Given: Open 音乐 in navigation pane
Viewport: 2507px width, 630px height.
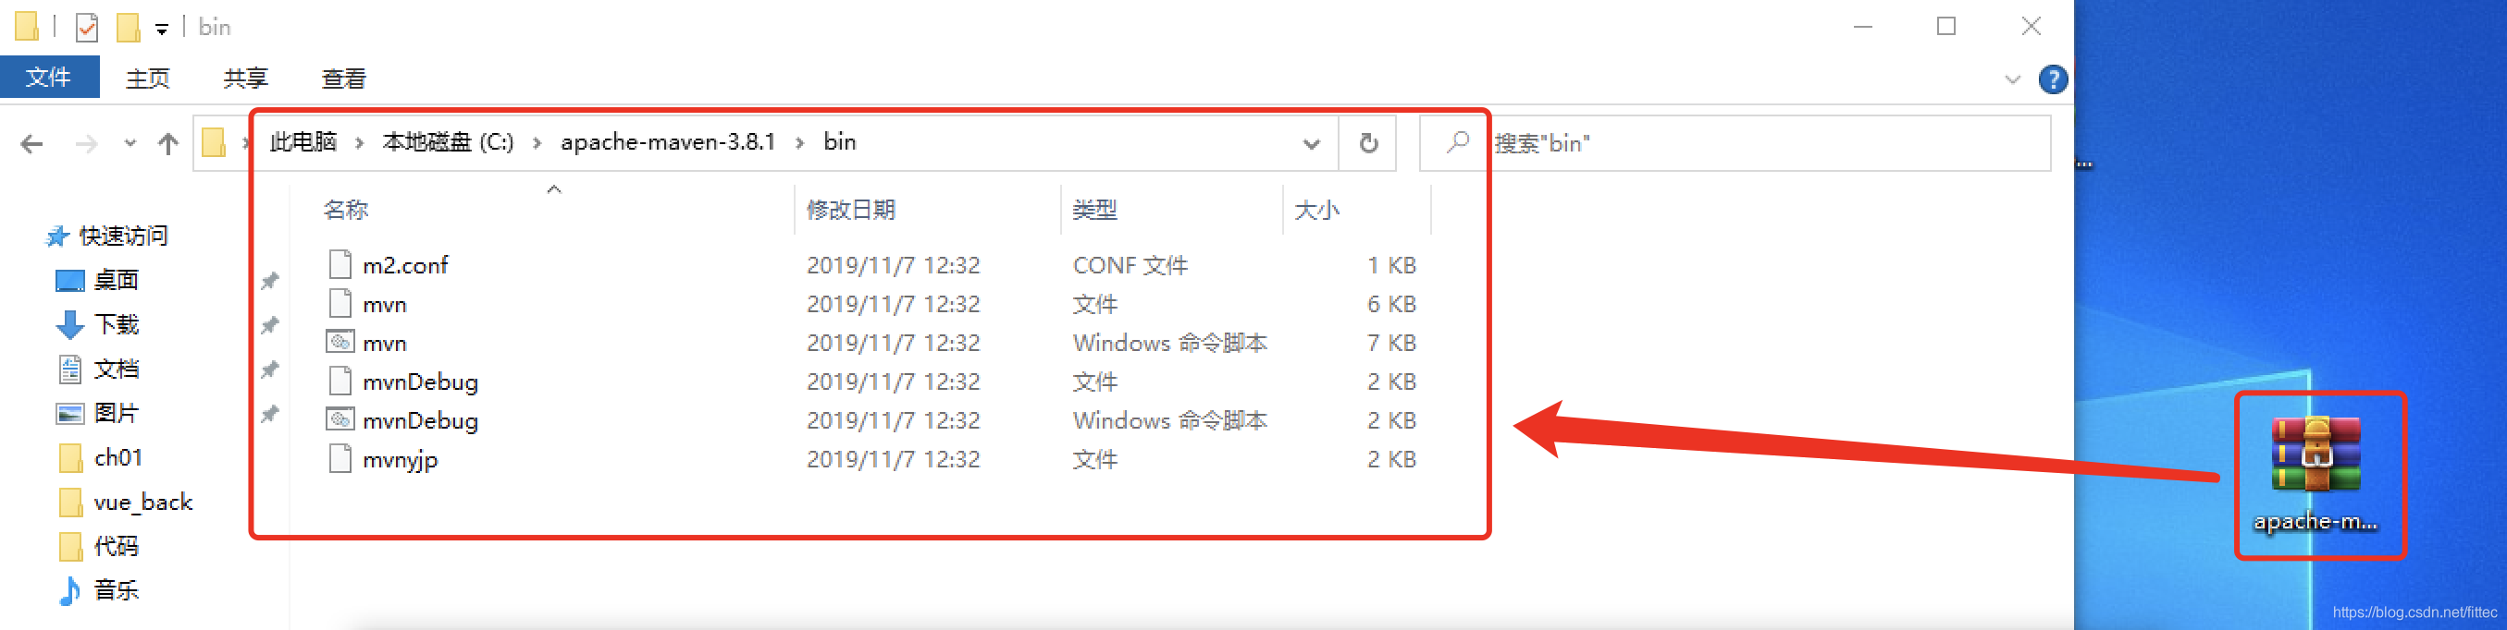Looking at the screenshot, I should tap(116, 589).
